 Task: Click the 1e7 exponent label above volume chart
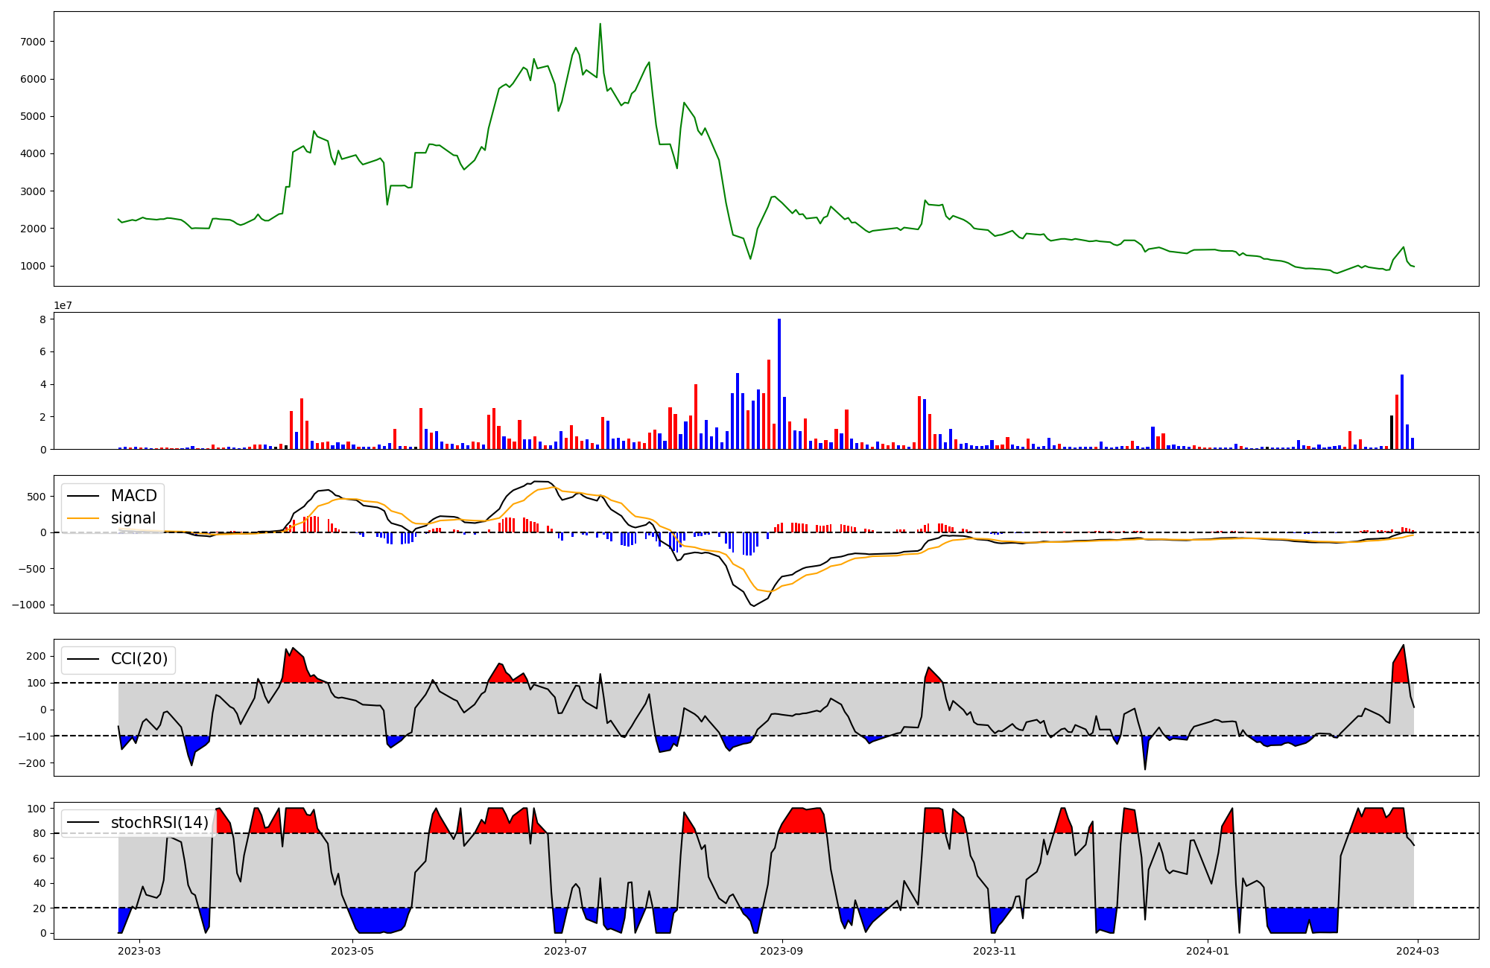click(x=63, y=305)
